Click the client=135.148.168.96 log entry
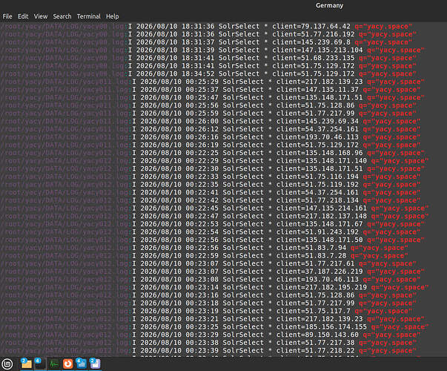 [x=319, y=153]
